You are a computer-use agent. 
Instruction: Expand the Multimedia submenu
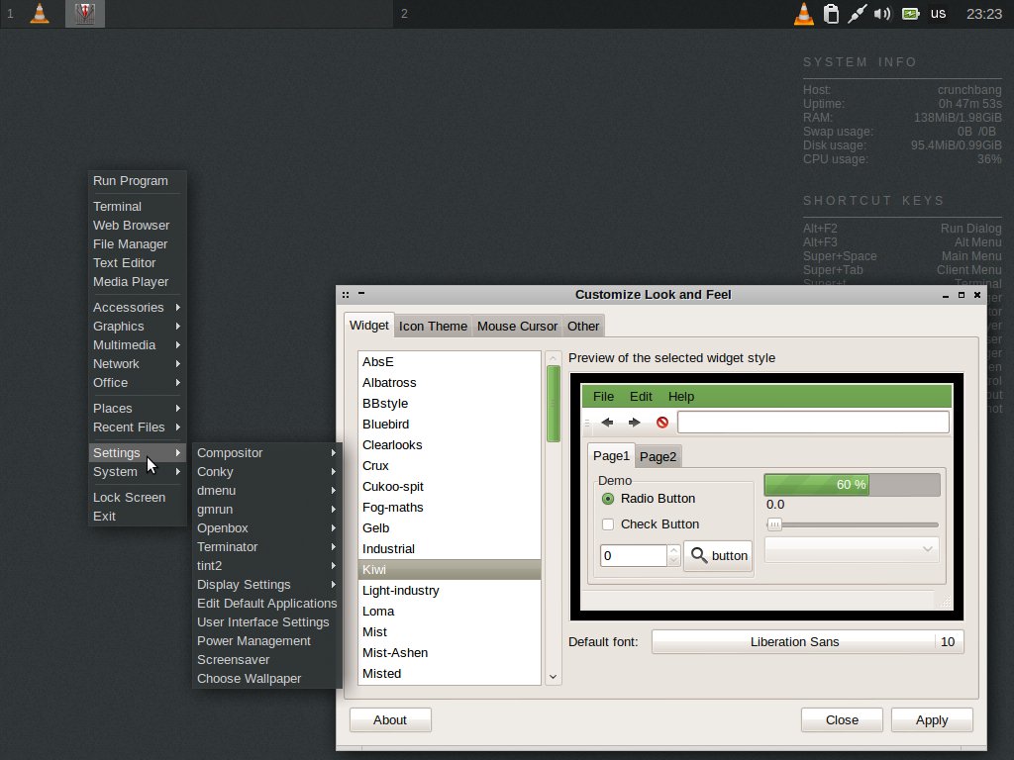(x=137, y=344)
